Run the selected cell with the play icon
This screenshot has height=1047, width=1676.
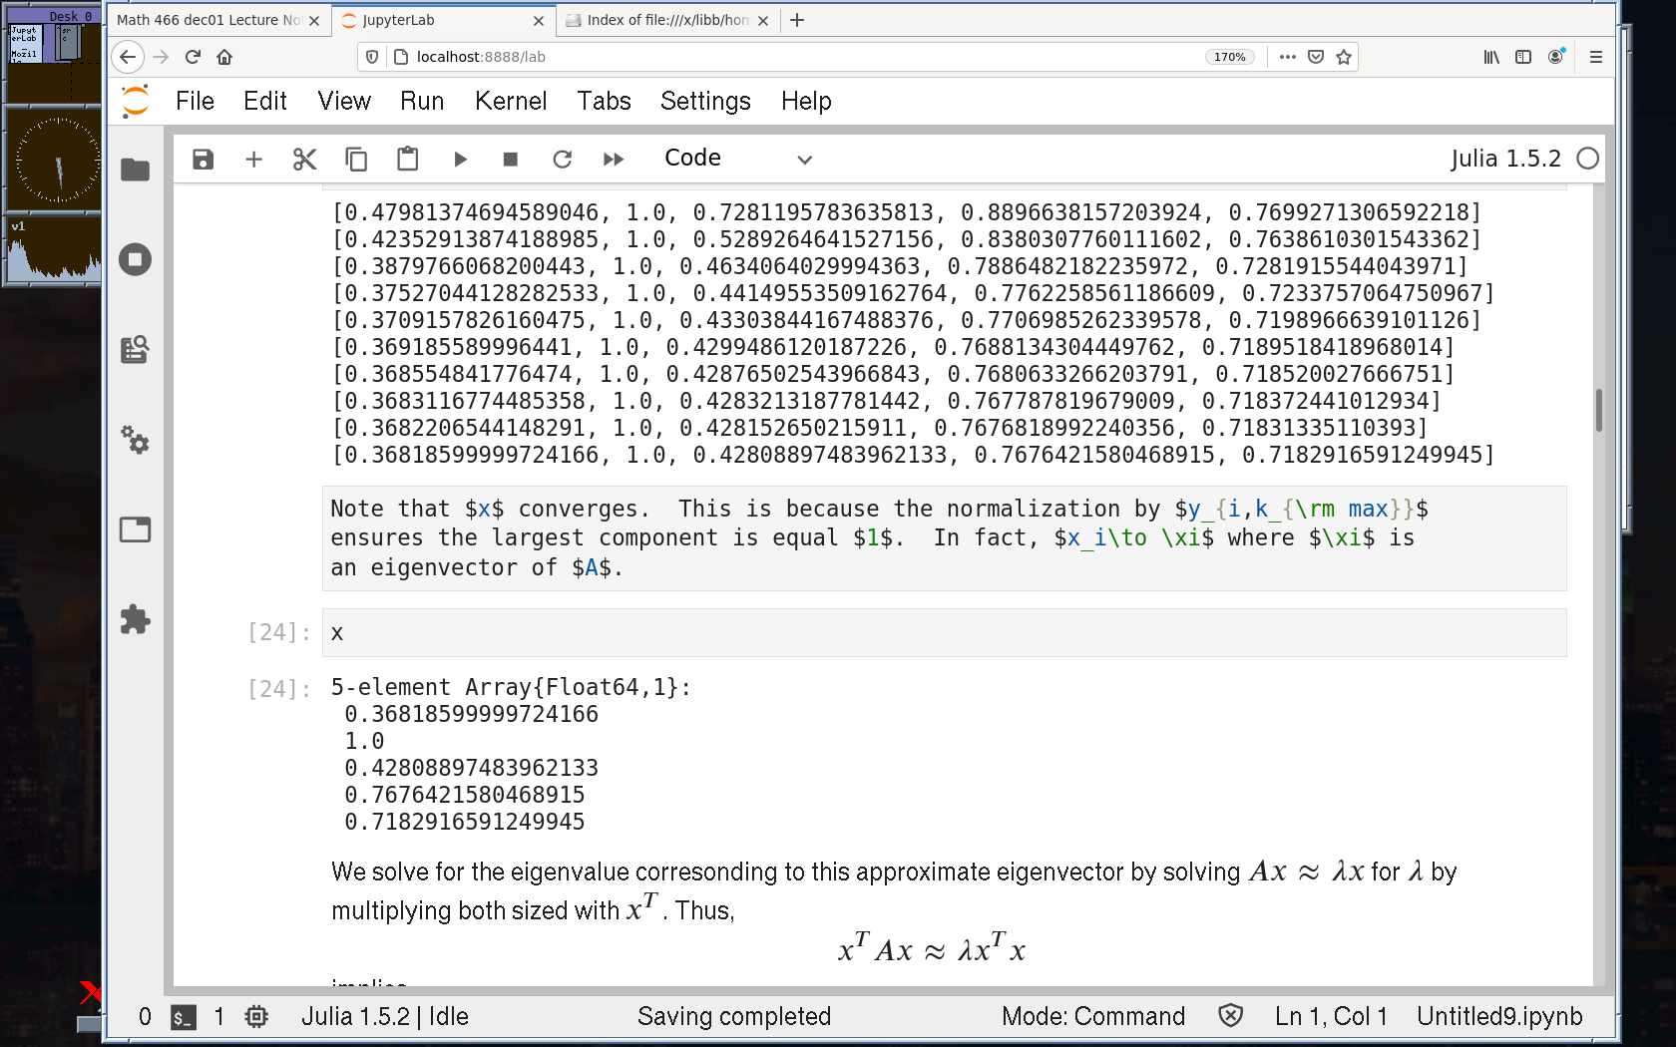tap(460, 160)
